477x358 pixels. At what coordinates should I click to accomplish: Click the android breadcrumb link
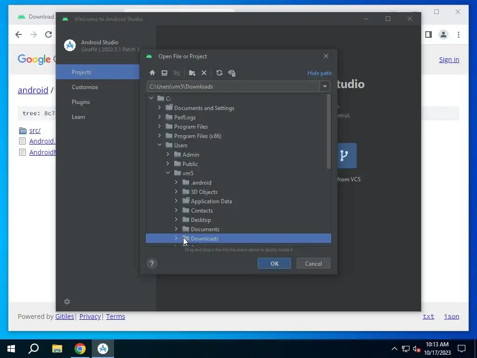coord(33,90)
